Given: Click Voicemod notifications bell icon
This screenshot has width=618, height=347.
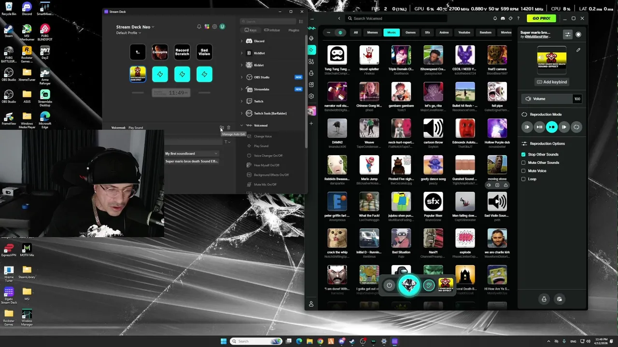Looking at the screenshot, I should (x=495, y=18).
